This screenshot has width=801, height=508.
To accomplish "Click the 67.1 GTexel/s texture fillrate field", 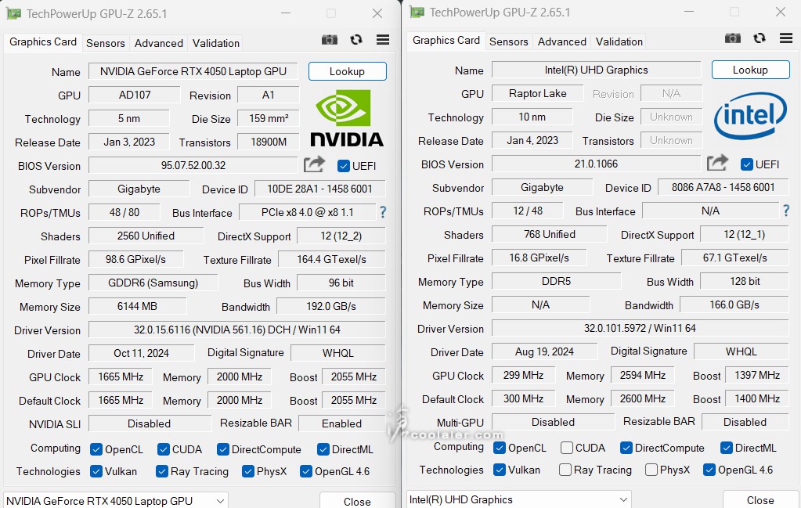I will click(x=735, y=258).
